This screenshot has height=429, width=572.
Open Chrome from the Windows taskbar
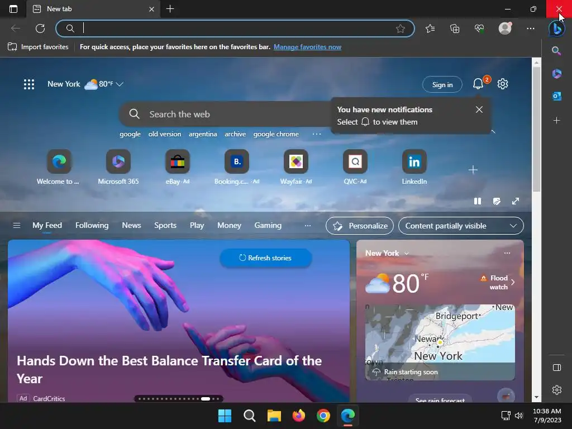click(x=323, y=416)
